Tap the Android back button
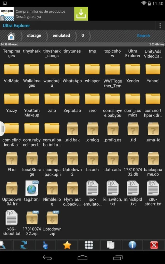 tap(47, 258)
